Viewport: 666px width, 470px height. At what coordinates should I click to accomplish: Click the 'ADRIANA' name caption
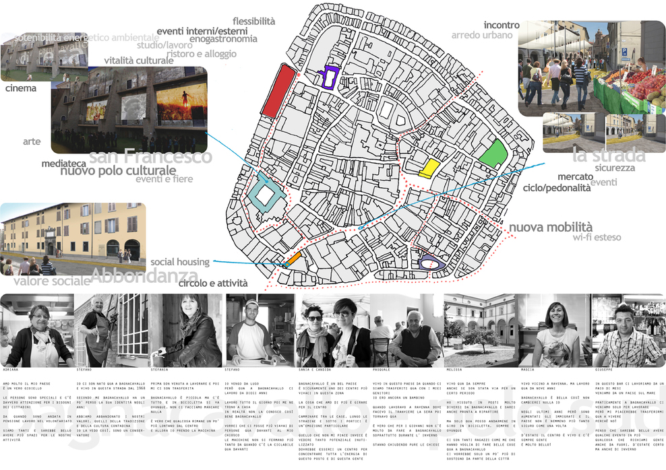tap(11, 370)
